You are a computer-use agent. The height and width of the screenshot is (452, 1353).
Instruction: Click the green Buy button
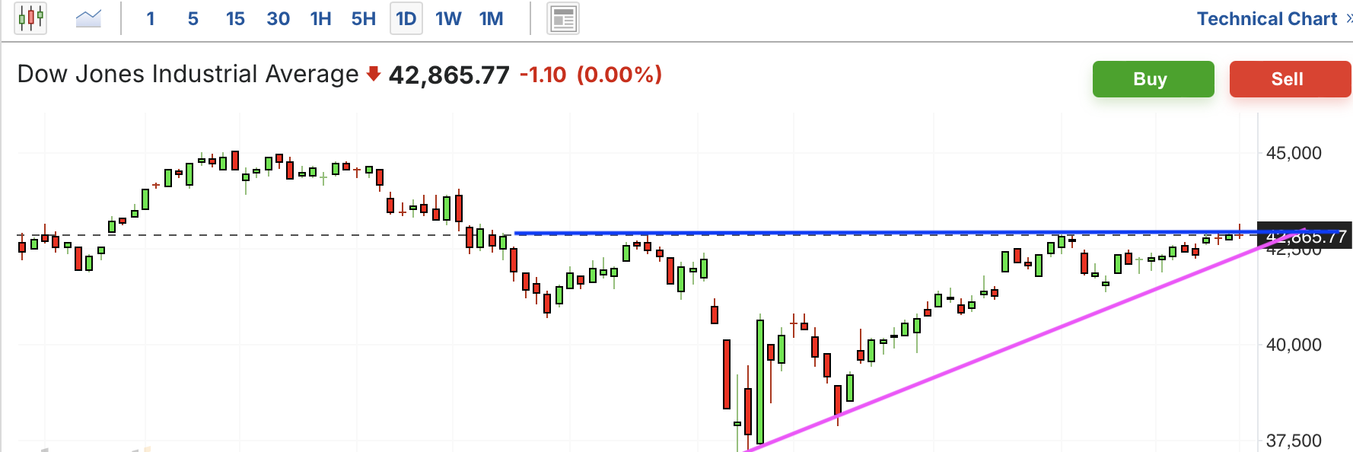pos(1153,79)
